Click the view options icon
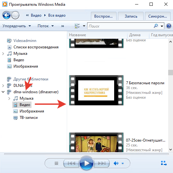Image resolution: width=173 pixels, height=173 pixels. (77, 26)
